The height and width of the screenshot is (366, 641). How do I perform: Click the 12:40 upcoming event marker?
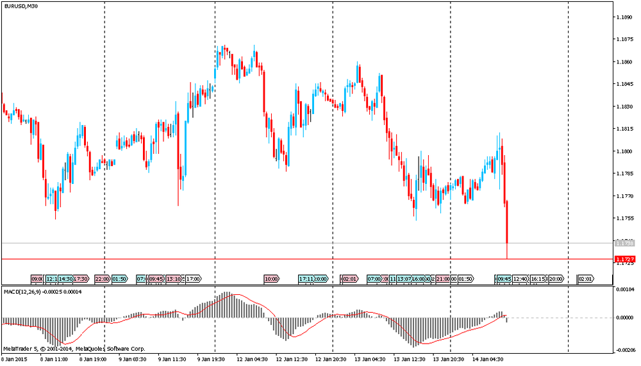[520, 279]
